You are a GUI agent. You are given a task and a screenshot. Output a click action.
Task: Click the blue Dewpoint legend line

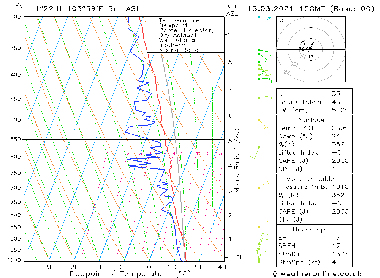[152, 25]
